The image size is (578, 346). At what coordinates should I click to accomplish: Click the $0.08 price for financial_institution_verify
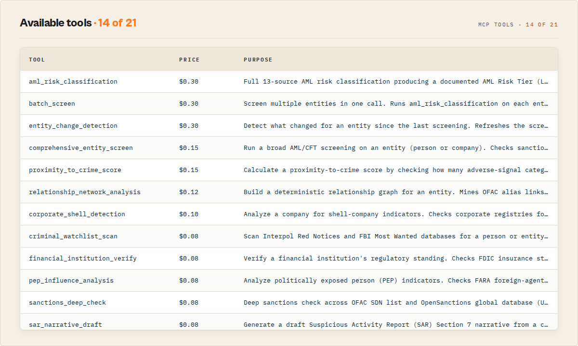(189, 258)
